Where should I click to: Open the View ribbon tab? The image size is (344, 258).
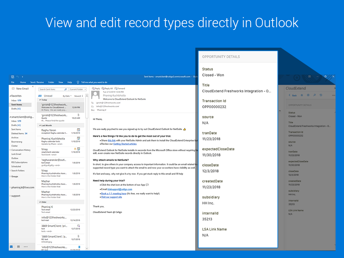(x=61, y=82)
